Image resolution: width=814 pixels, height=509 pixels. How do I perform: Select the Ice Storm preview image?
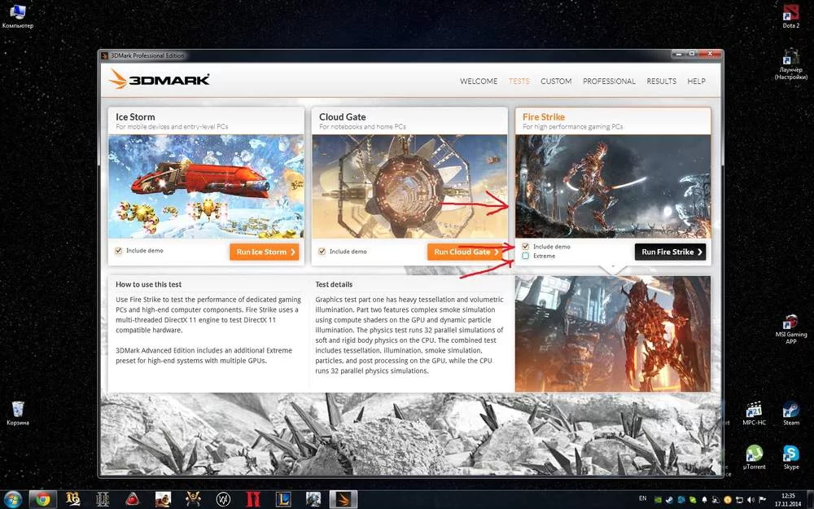click(206, 186)
